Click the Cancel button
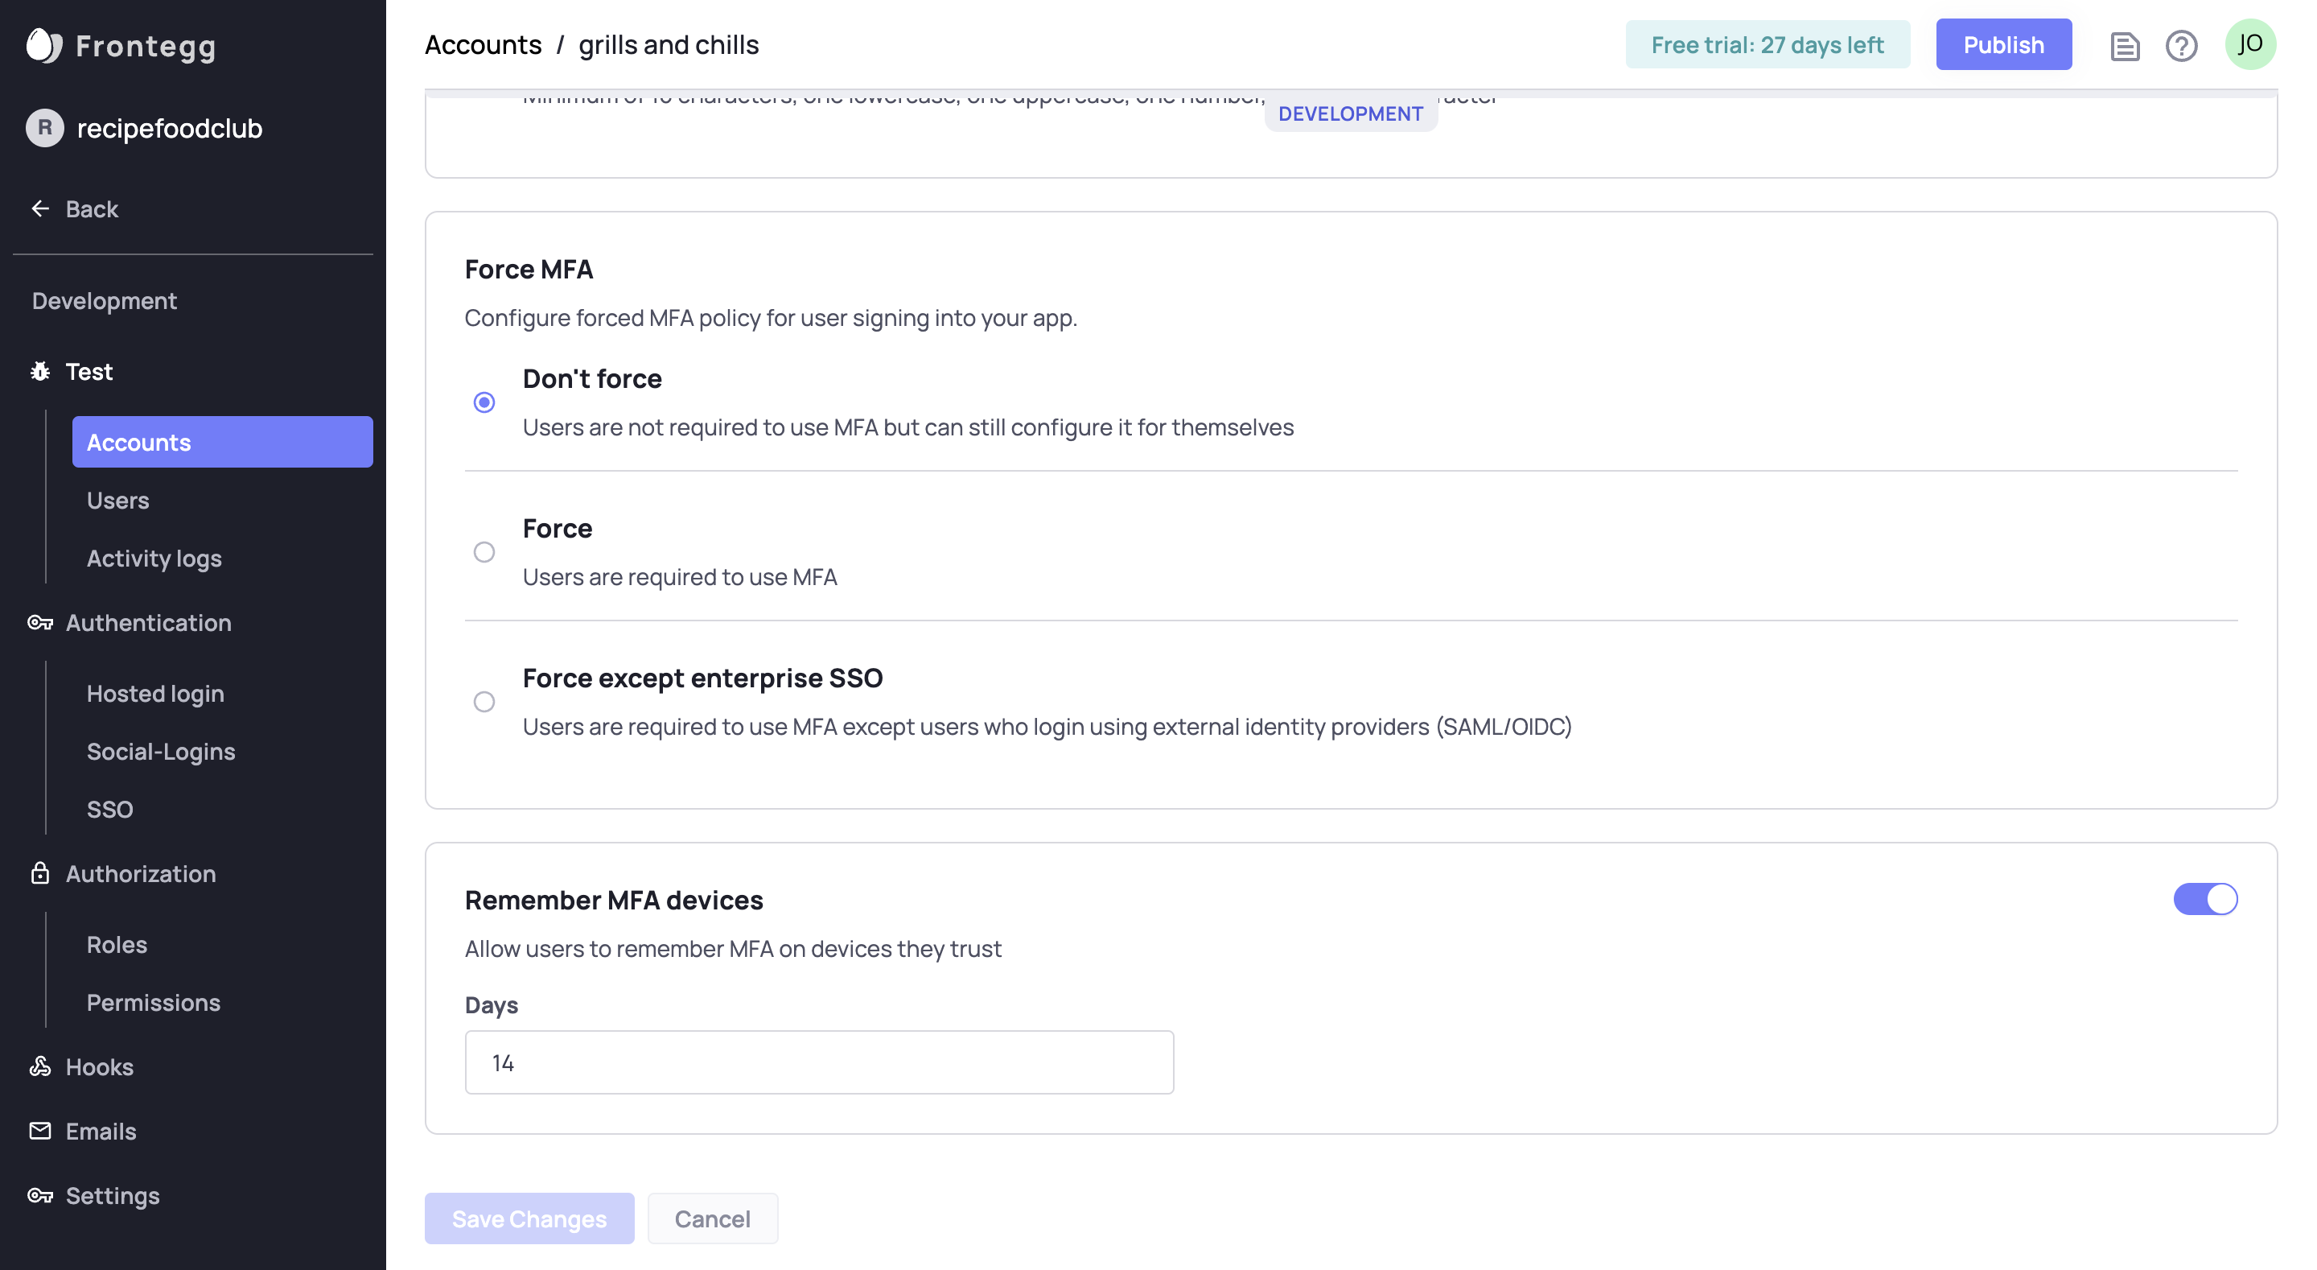Viewport: 2317px width, 1270px height. pos(711,1218)
